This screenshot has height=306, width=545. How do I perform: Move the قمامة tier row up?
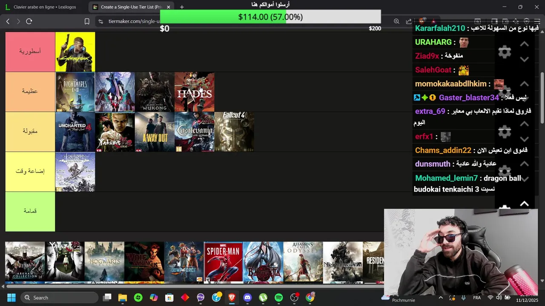524,204
